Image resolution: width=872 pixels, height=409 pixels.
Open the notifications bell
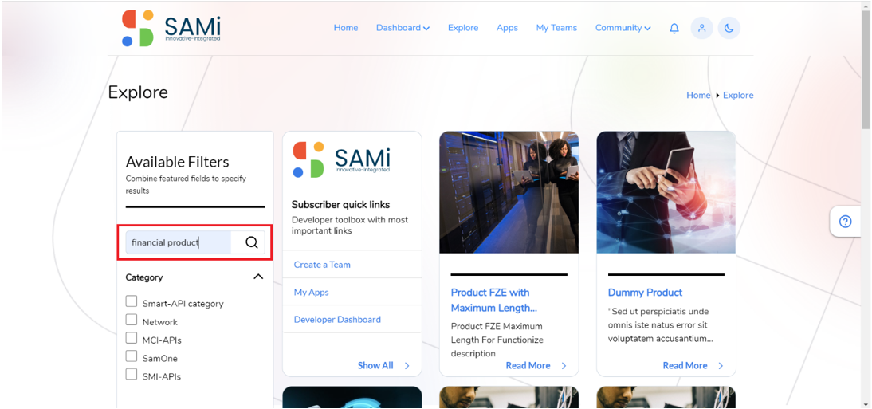point(674,29)
